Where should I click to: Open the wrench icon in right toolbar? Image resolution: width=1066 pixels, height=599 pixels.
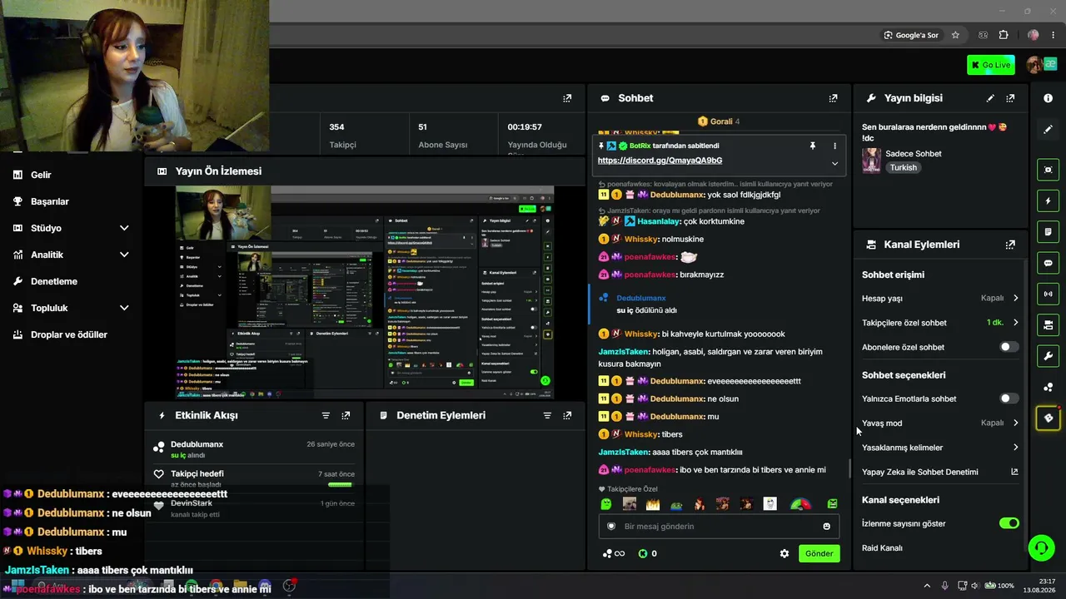(x=1048, y=356)
